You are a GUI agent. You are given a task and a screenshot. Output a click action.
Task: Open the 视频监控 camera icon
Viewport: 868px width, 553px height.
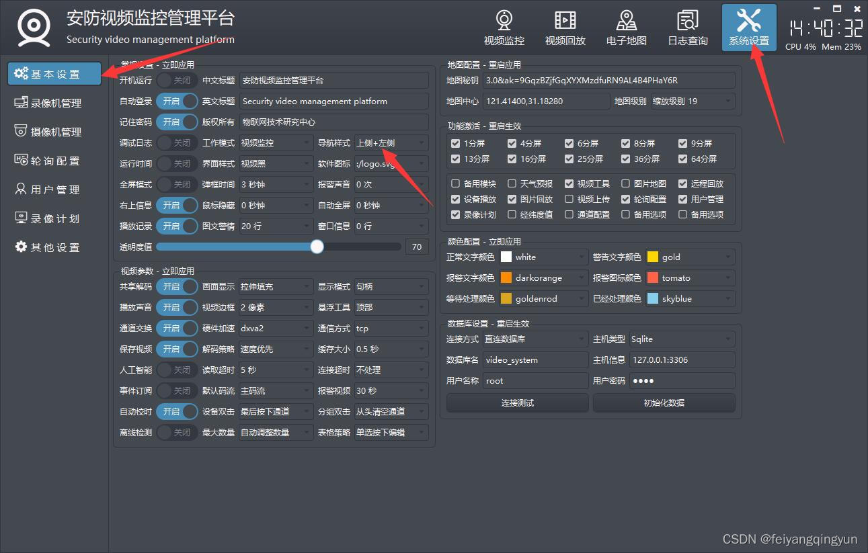coord(504,20)
